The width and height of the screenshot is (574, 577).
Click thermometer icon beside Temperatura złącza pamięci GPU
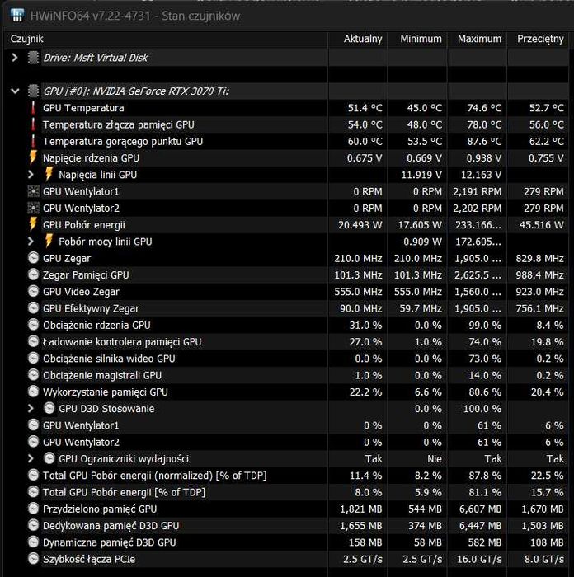[33, 124]
